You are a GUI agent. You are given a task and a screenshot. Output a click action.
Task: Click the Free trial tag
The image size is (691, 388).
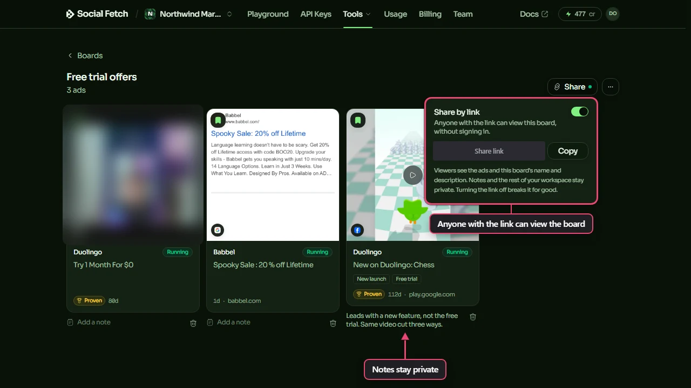(x=407, y=279)
